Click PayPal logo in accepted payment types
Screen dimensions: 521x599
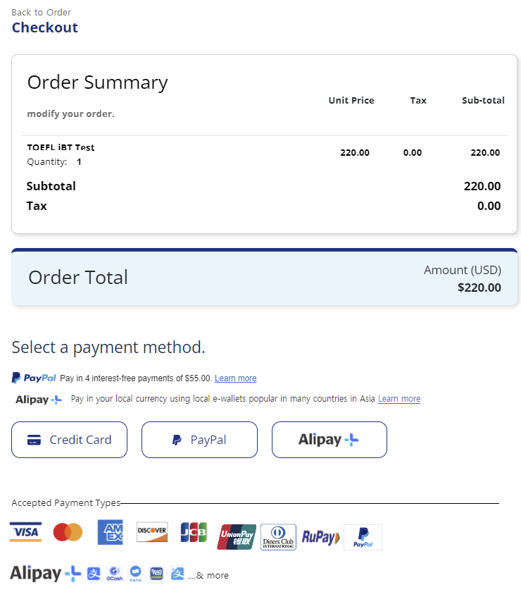click(363, 537)
